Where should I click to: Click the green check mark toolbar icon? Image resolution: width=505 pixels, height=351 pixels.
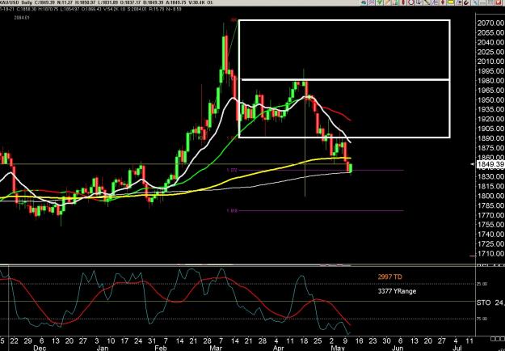[380, 2]
